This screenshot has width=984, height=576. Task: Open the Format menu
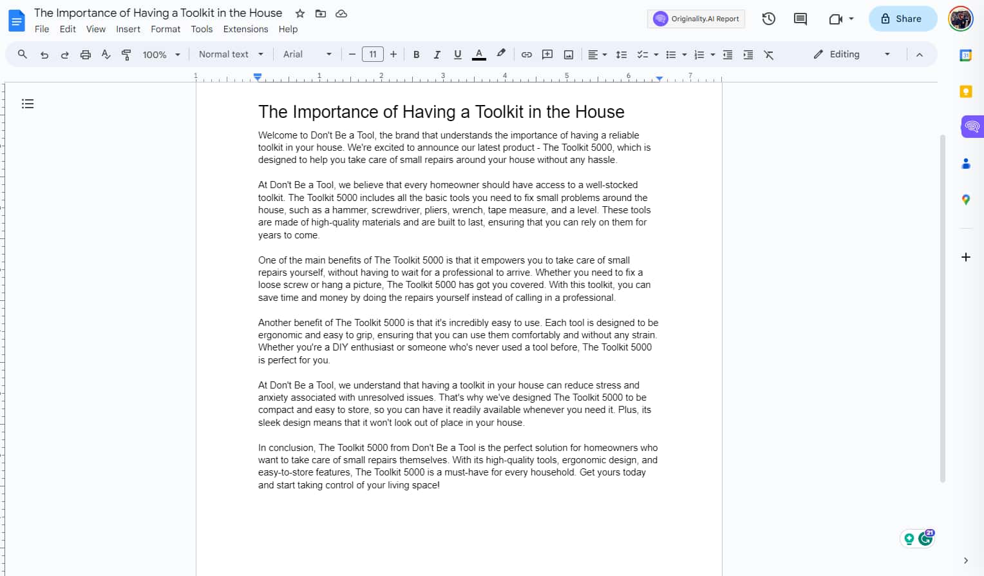tap(166, 29)
